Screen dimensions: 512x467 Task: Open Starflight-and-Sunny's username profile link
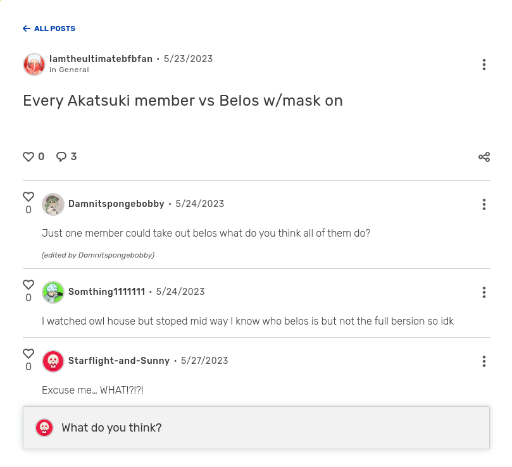pyautogui.click(x=119, y=361)
